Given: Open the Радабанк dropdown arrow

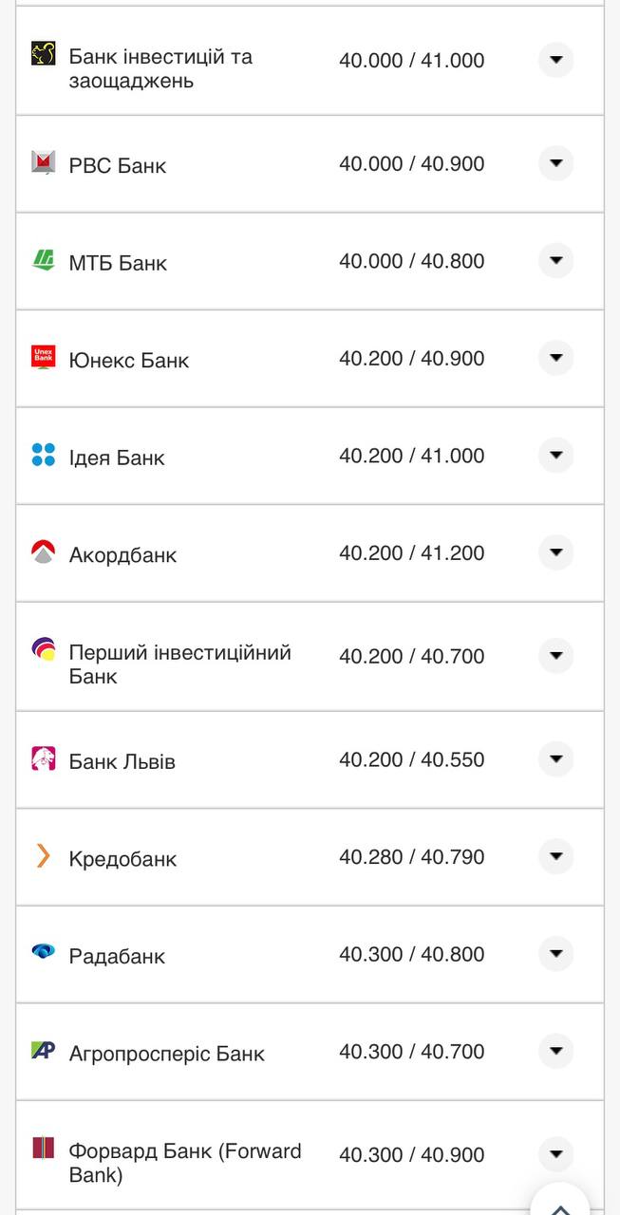Looking at the screenshot, I should 556,954.
